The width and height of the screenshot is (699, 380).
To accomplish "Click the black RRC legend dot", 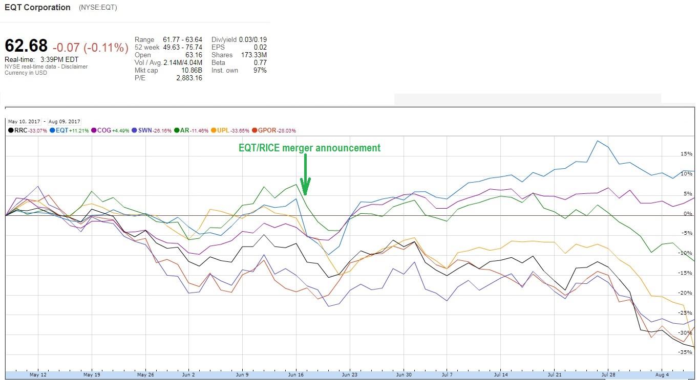I will pos(11,130).
